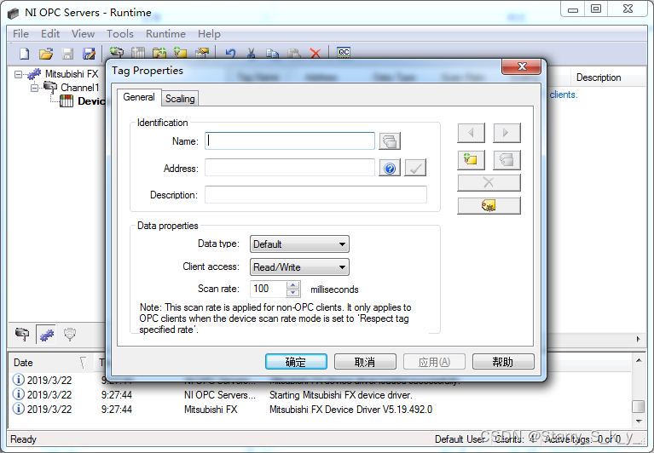This screenshot has width=654, height=453.
Task: Go to next tag arrow button
Action: pos(506,133)
